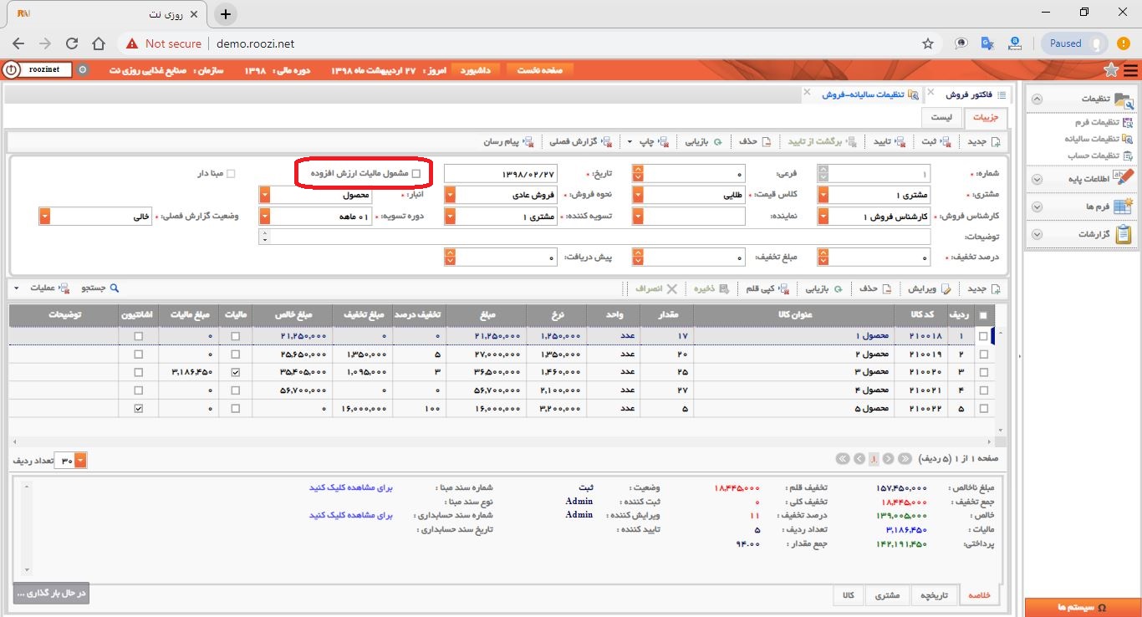Open the 'کارشناس فروش' dropdown
This screenshot has width=1142, height=617.
(823, 217)
